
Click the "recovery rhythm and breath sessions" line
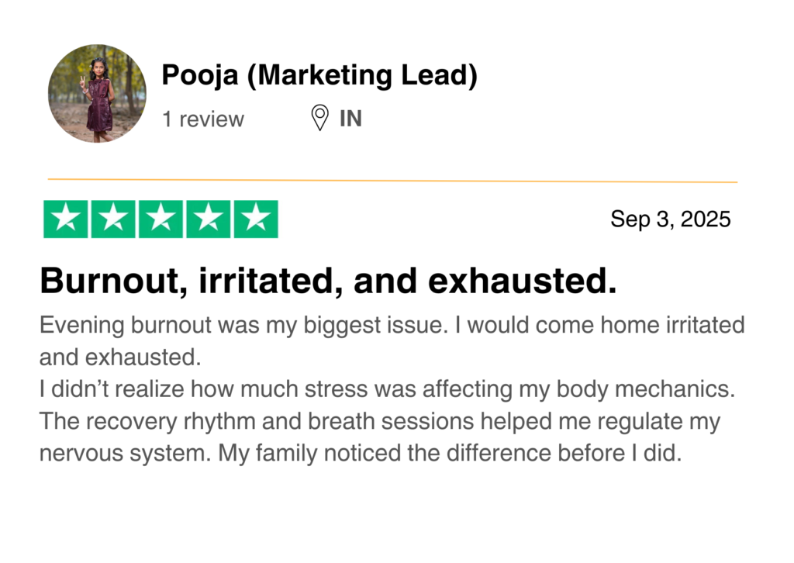point(380,422)
